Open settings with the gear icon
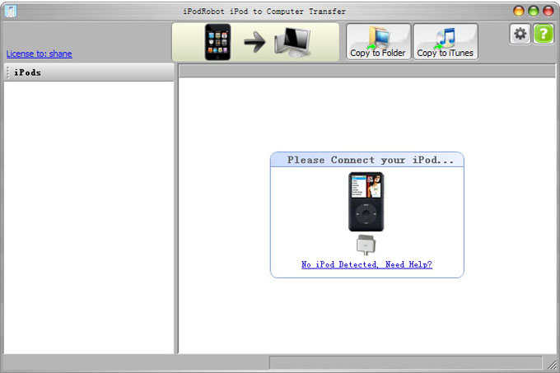Screen dimensions: 560x373 point(520,34)
